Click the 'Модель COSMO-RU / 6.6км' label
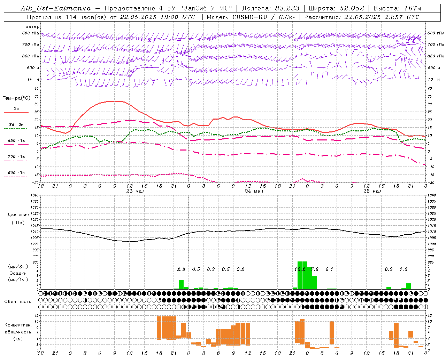The width and height of the screenshot is (446, 356). coord(251,17)
